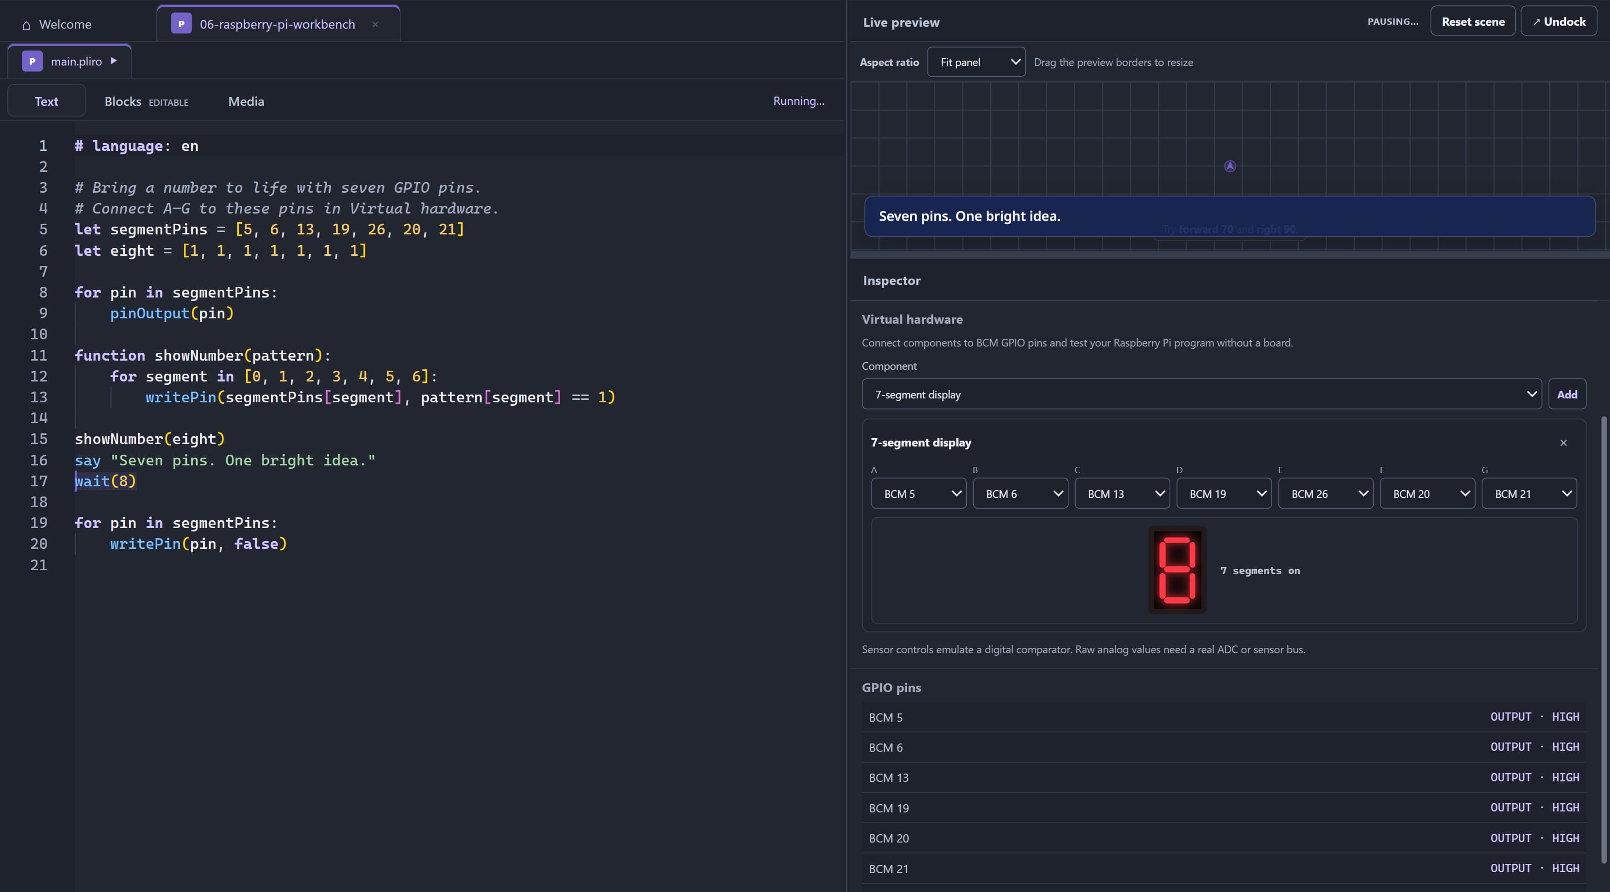This screenshot has height=892, width=1610.
Task: Click the home icon on Welcome tab
Action: click(26, 25)
